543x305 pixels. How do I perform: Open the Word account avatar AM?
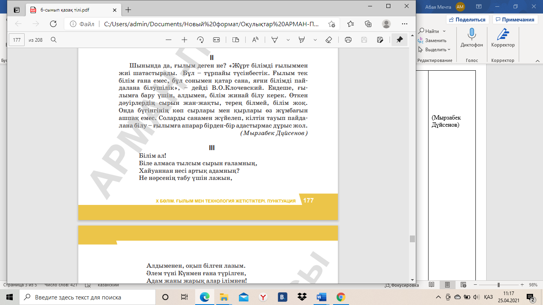point(460,6)
